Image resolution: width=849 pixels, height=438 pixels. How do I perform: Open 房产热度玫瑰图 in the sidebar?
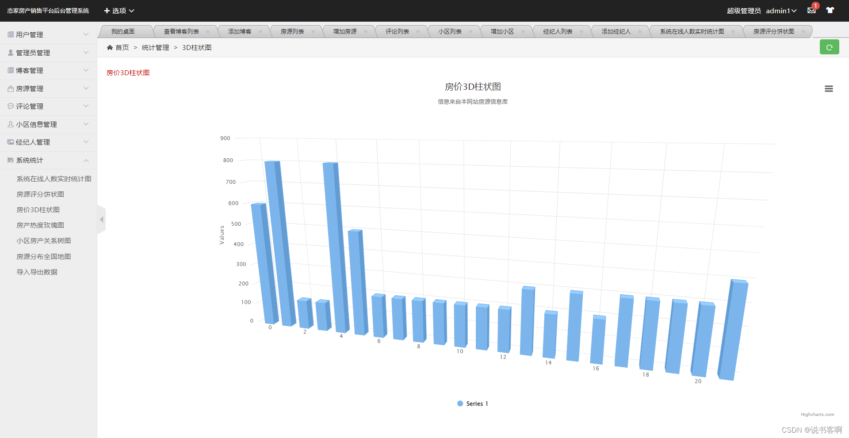pos(40,225)
